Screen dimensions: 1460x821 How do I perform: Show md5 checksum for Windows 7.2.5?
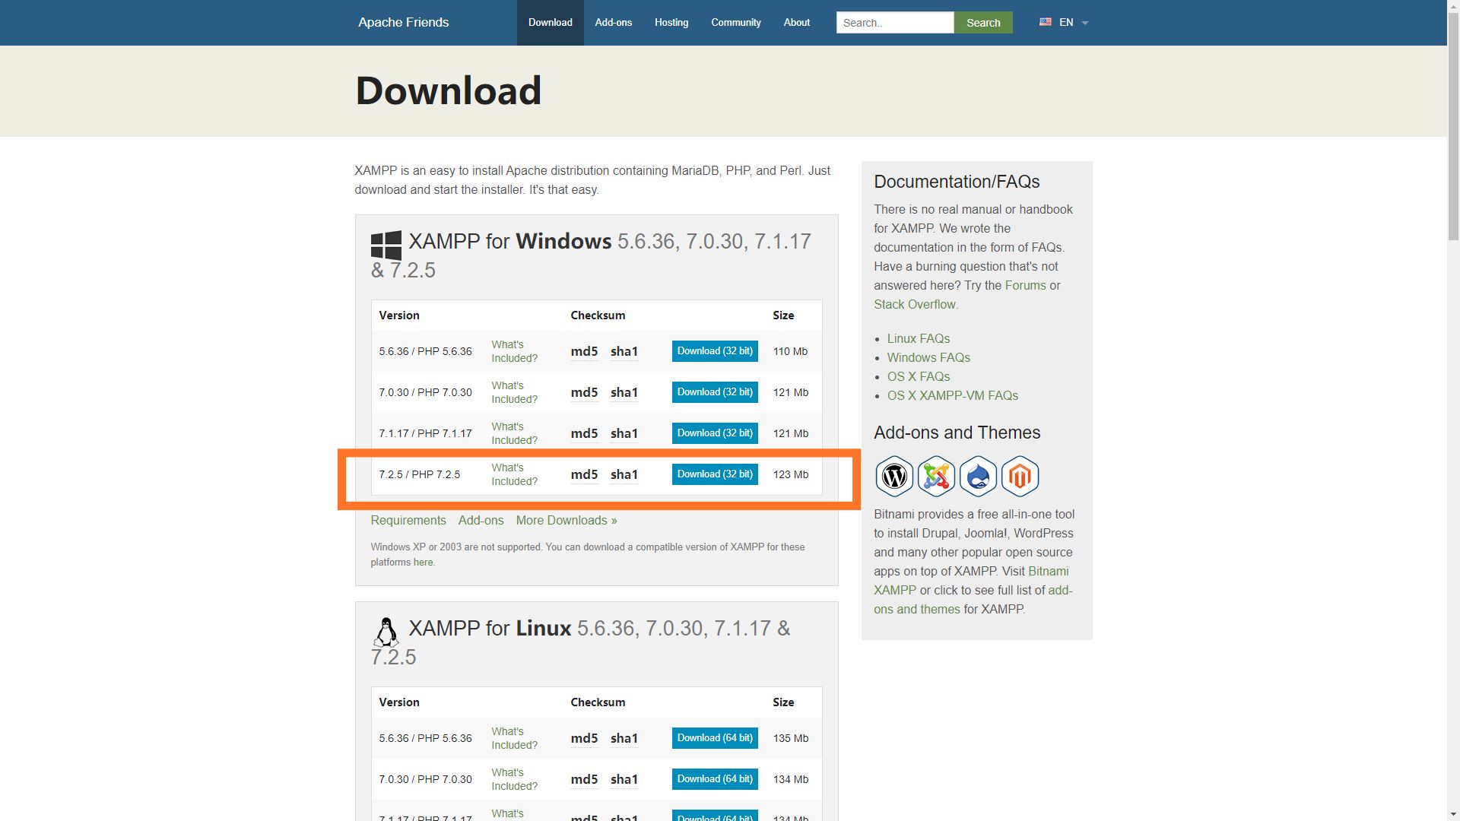[584, 474]
